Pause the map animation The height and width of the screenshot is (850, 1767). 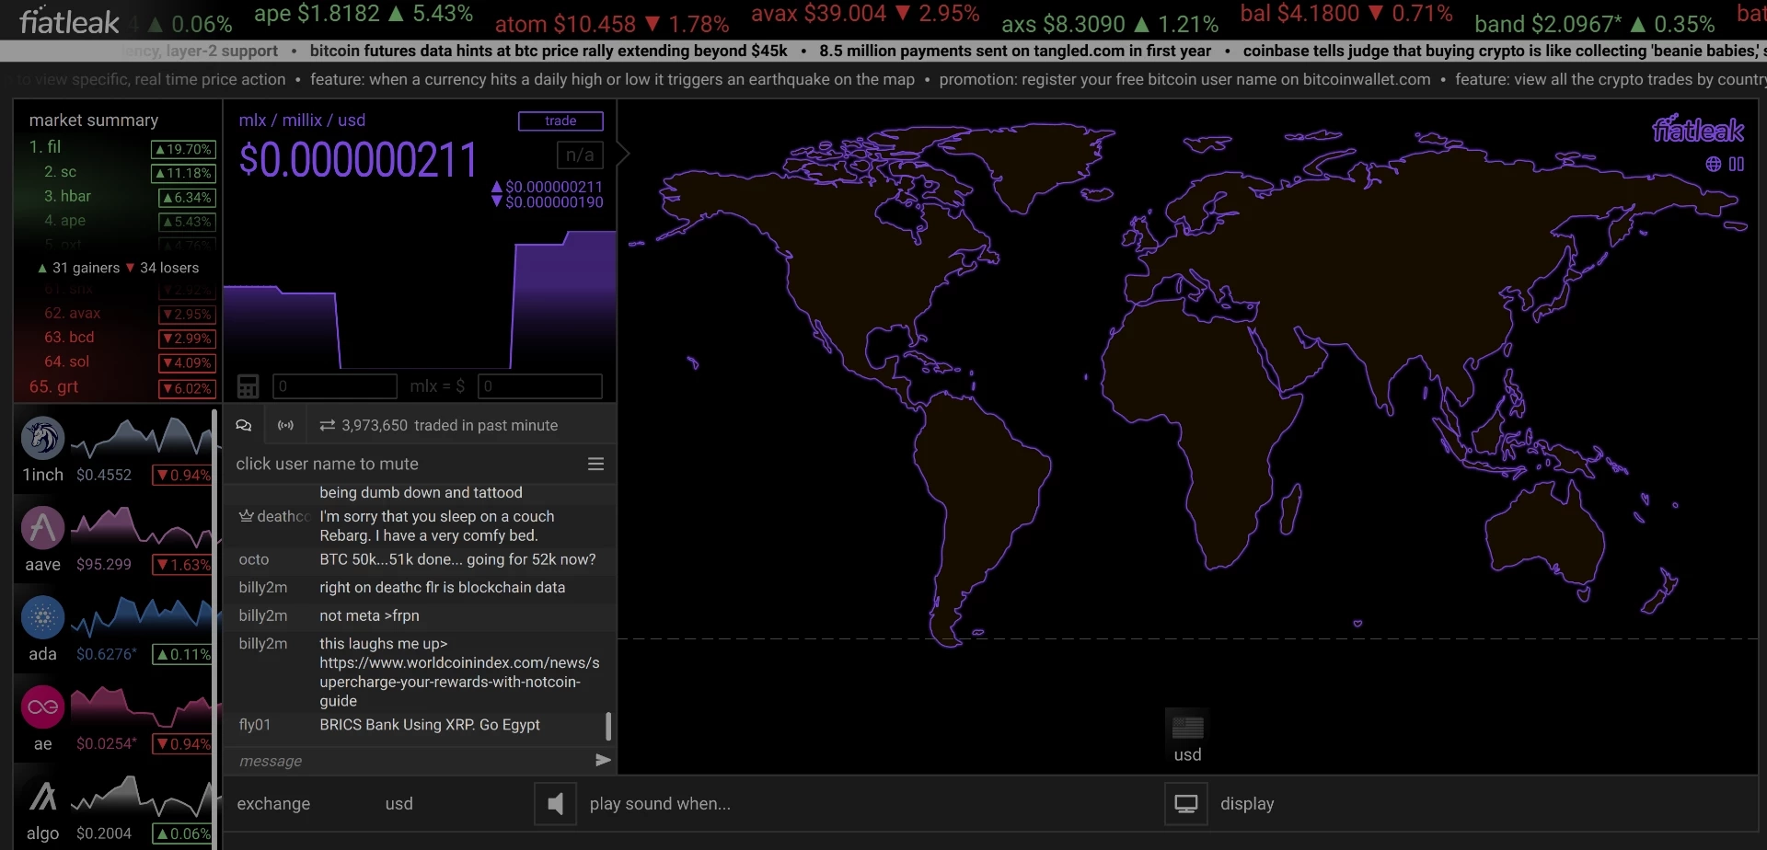pos(1737,164)
